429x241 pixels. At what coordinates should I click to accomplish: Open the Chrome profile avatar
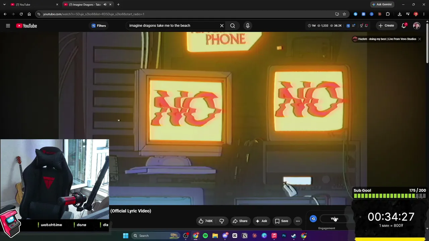coord(416,14)
